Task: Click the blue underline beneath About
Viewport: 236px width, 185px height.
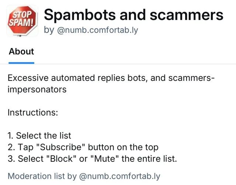Action: point(21,63)
